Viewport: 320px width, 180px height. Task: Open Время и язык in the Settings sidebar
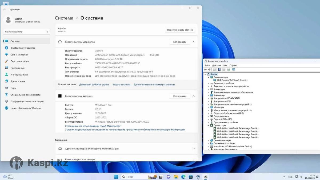point(27,81)
